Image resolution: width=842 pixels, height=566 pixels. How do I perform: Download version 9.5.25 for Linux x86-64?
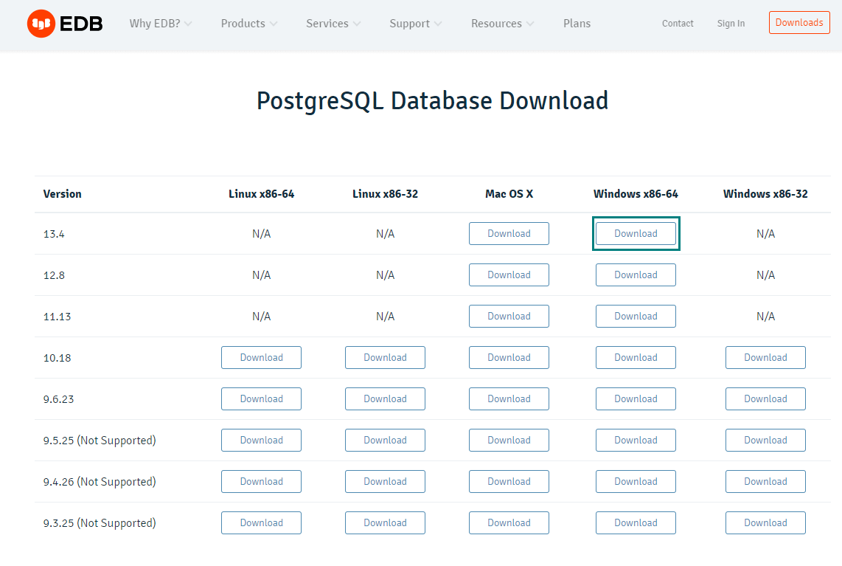262,441
